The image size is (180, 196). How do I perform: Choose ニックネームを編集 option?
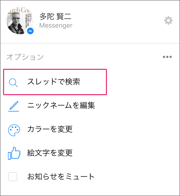pos(61,105)
